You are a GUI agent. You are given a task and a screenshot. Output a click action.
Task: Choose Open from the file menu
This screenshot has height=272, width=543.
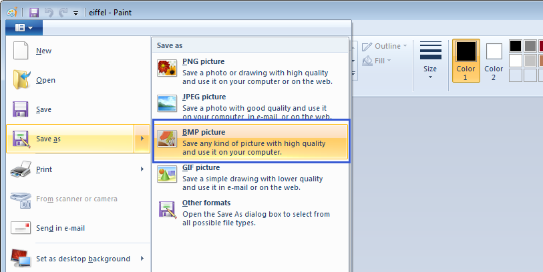point(78,80)
